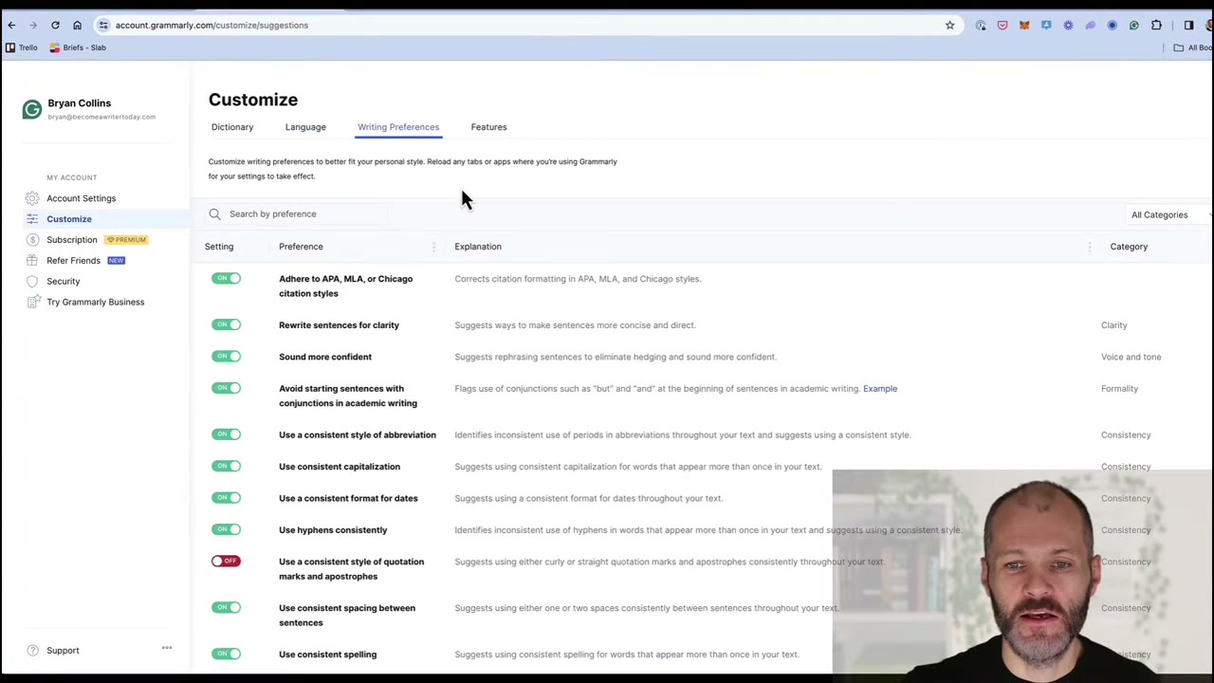The height and width of the screenshot is (683, 1214).
Task: Enable consistent quotation marks style switch
Action: 226,562
